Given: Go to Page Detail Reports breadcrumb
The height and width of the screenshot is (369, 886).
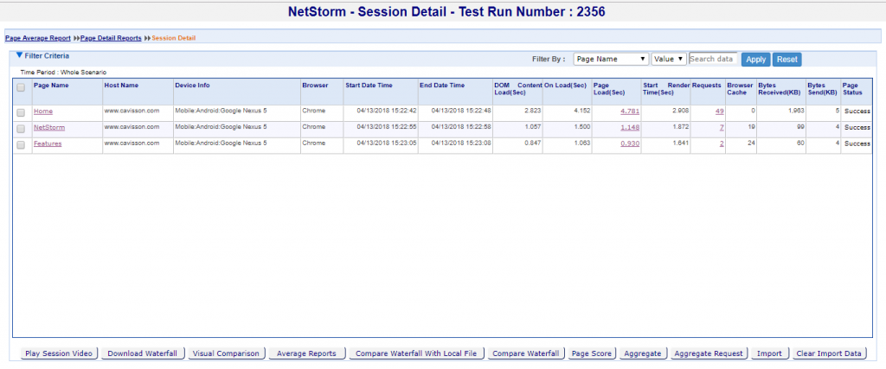Looking at the screenshot, I should 111,38.
